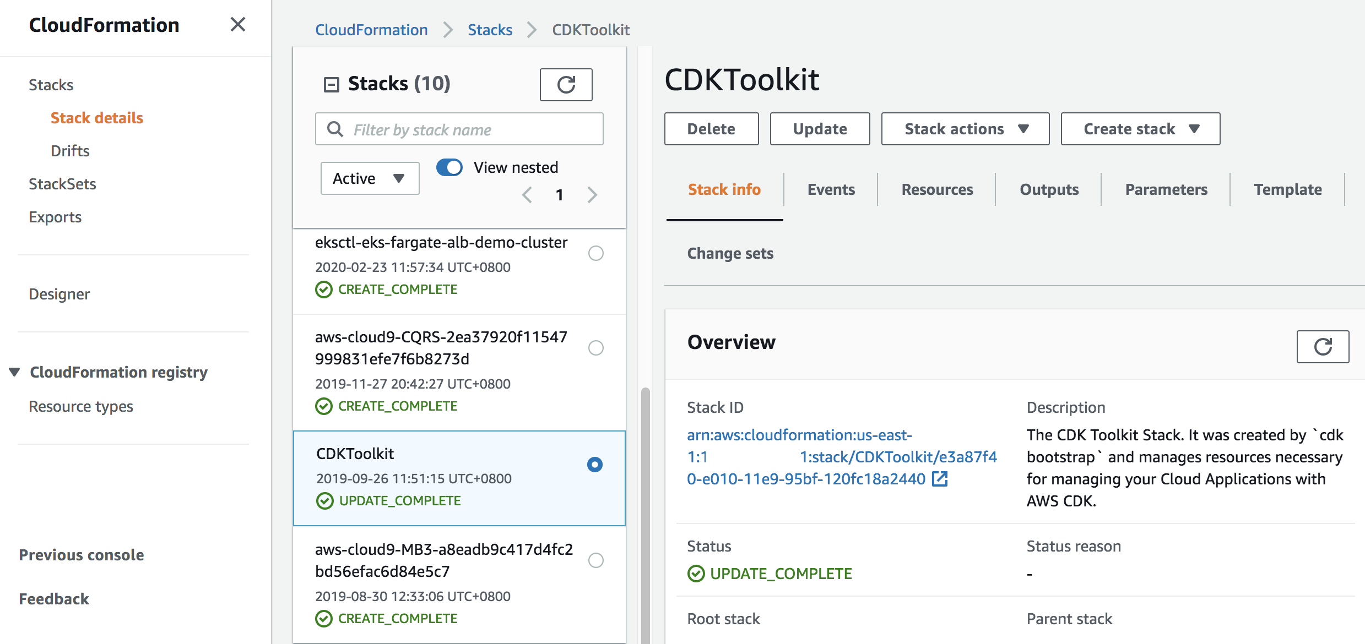
Task: Select aws-cloud9-CQRS-2ea37920f11547 stack name
Action: point(441,348)
